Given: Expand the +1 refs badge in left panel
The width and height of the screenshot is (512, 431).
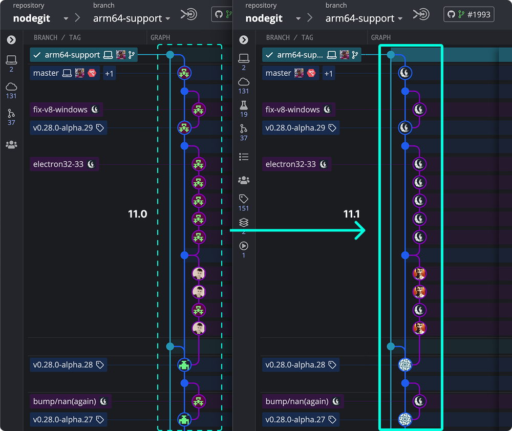Looking at the screenshot, I should pos(109,74).
